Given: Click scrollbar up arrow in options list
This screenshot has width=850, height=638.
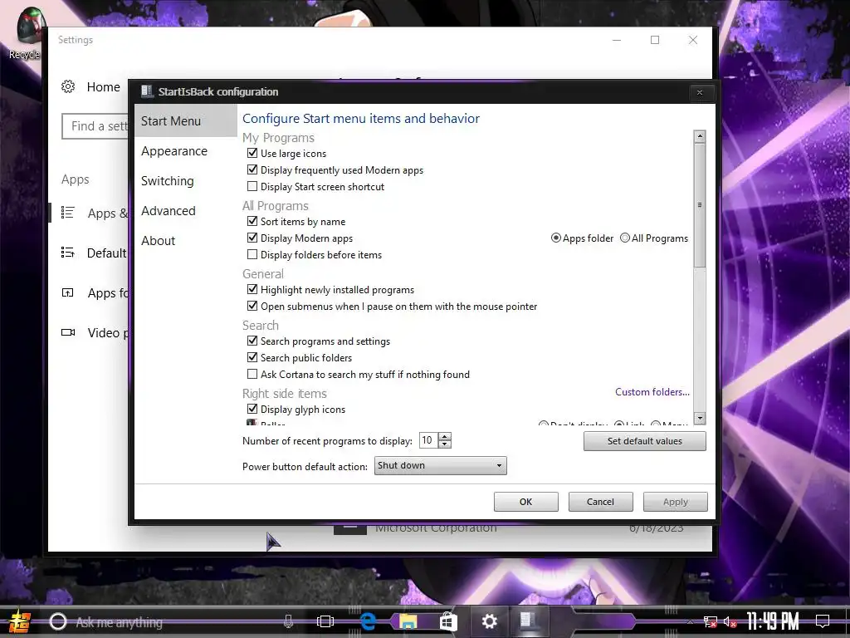Looking at the screenshot, I should pyautogui.click(x=700, y=136).
